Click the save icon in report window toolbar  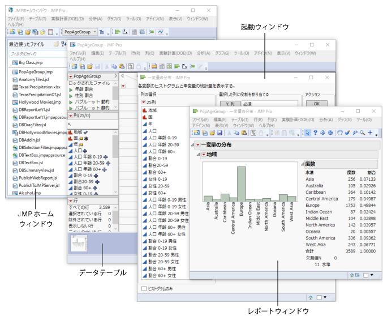[220, 133]
